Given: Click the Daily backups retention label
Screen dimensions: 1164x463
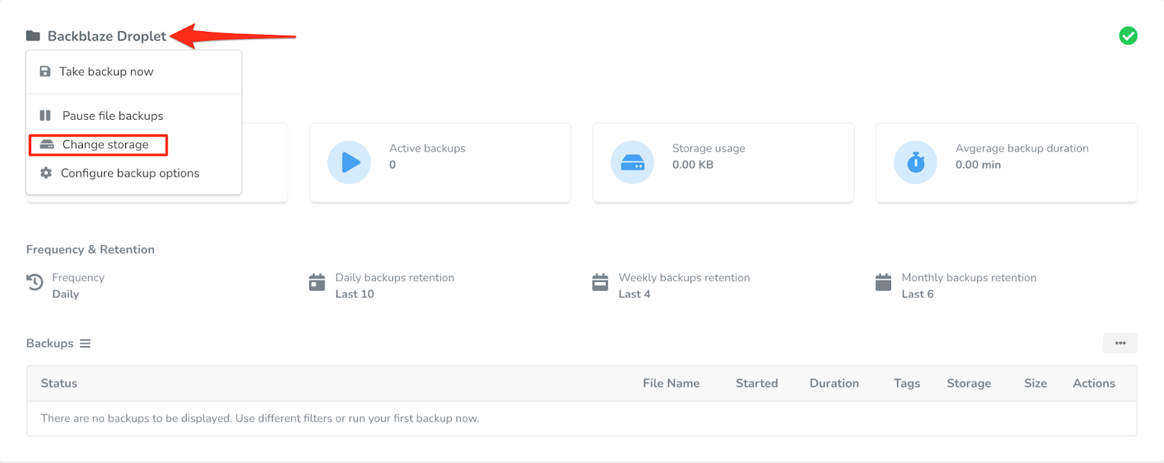Looking at the screenshot, I should [x=394, y=278].
